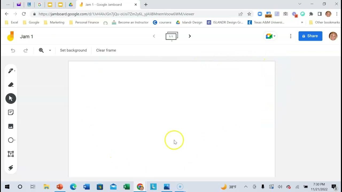Undo the last action
Viewport: 342px width, 192px height.
[13, 50]
